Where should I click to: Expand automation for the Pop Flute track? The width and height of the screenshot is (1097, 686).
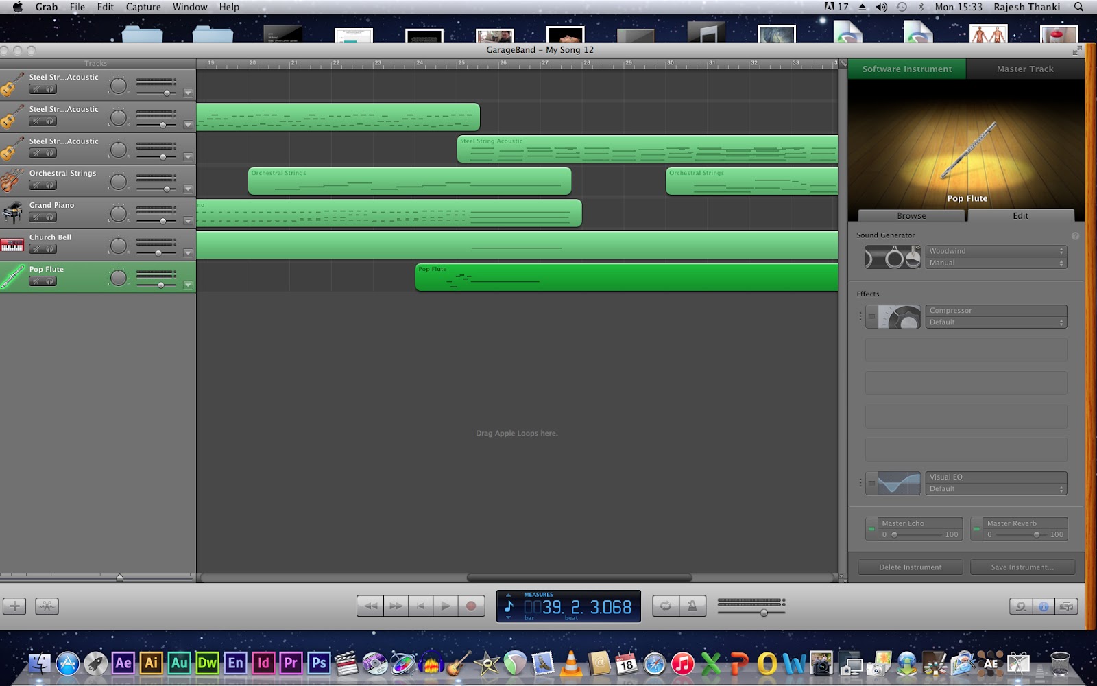[x=188, y=285]
